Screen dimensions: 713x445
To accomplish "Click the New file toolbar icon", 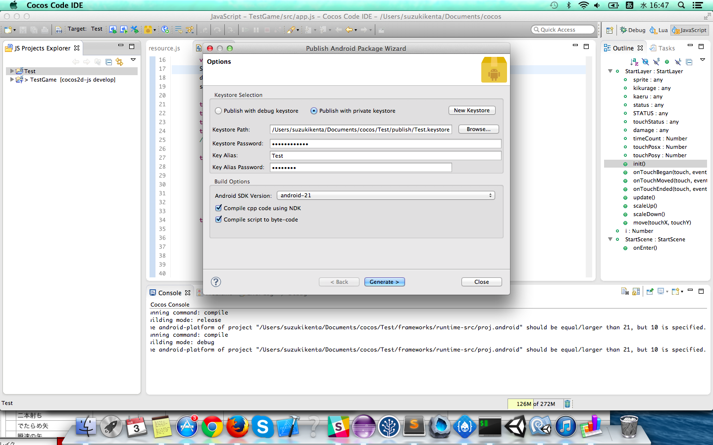I will pyautogui.click(x=8, y=30).
